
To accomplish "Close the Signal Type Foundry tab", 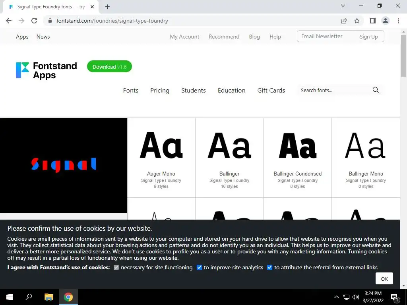I will [92, 7].
